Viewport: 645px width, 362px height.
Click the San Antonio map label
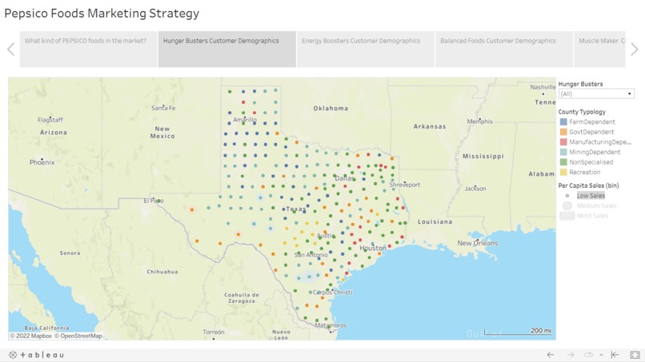[311, 255]
